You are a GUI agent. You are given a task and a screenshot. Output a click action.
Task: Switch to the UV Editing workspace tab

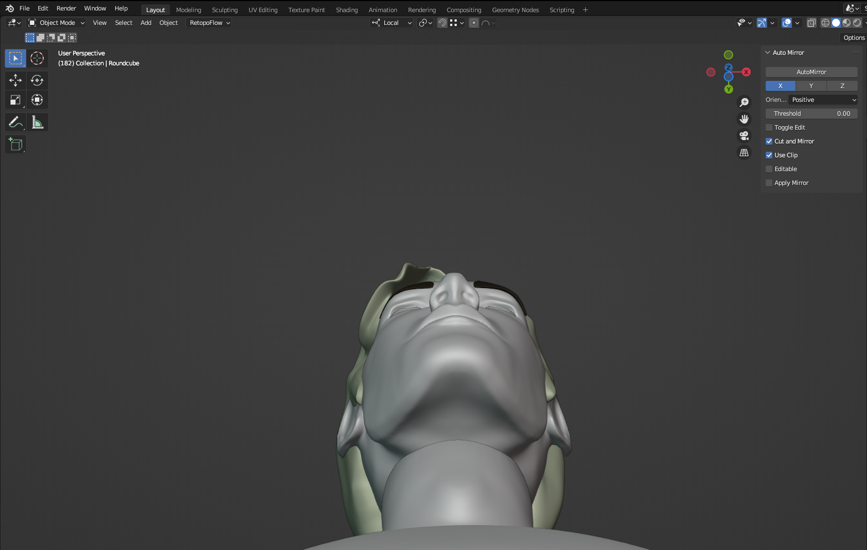click(263, 10)
